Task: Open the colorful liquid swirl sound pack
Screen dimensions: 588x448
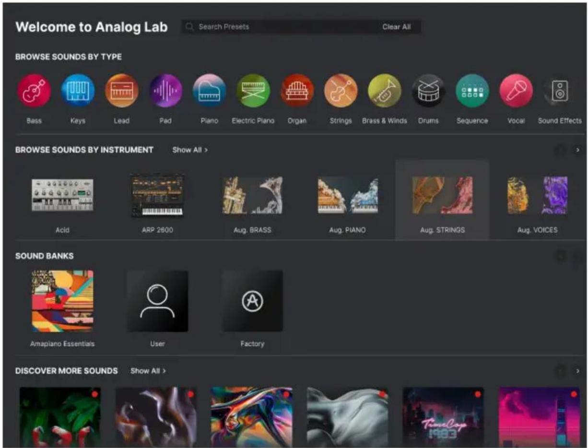Action: click(252, 417)
